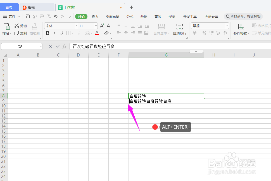Toggle italic formatting
271x181 pixels.
pyautogui.click(x=54, y=33)
